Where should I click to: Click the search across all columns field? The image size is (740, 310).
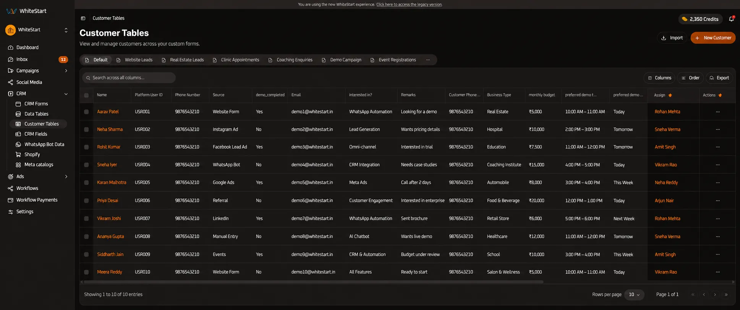point(129,78)
